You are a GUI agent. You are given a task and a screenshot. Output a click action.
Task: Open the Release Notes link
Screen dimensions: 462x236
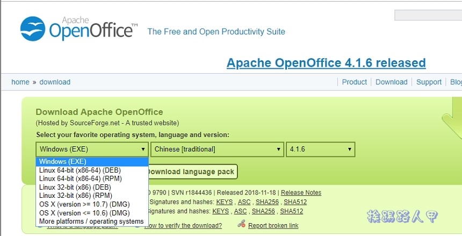coord(301,192)
